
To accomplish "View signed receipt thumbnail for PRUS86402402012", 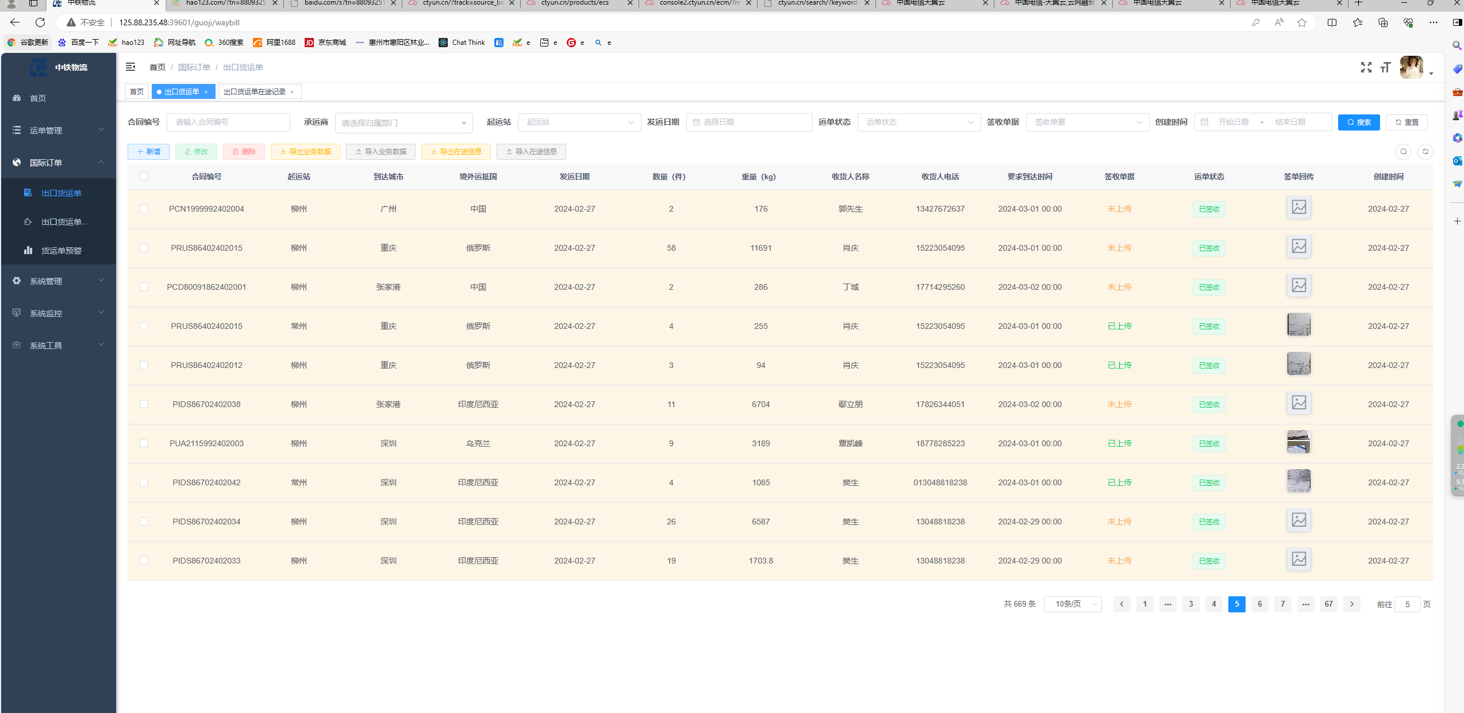I will [x=1298, y=363].
